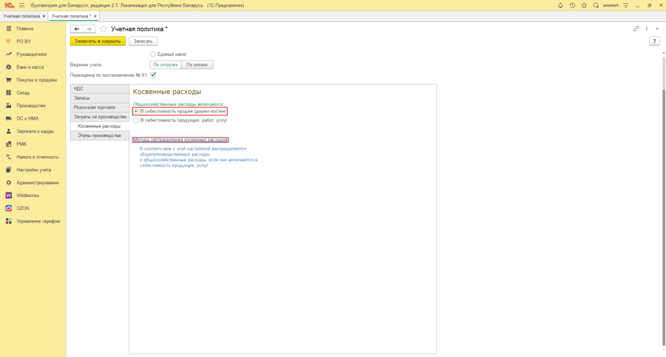Add Учетная политика to favorites star
The image size is (666, 357).
coord(104,29)
